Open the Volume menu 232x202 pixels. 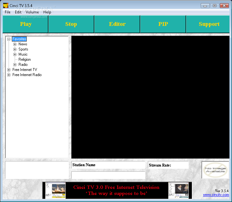click(32, 12)
